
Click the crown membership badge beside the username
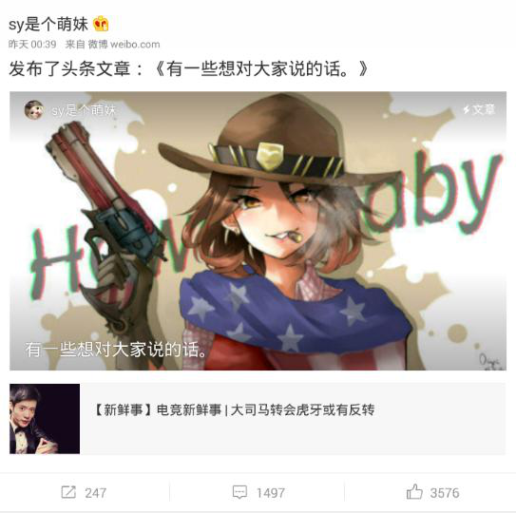(x=101, y=24)
